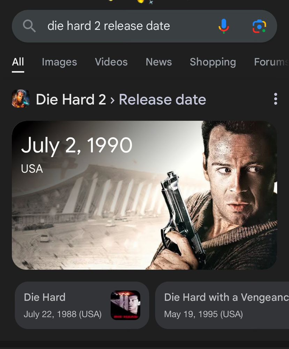Expand the breadcrumb chevron after Die Hard 2
289x349 pixels.
112,100
